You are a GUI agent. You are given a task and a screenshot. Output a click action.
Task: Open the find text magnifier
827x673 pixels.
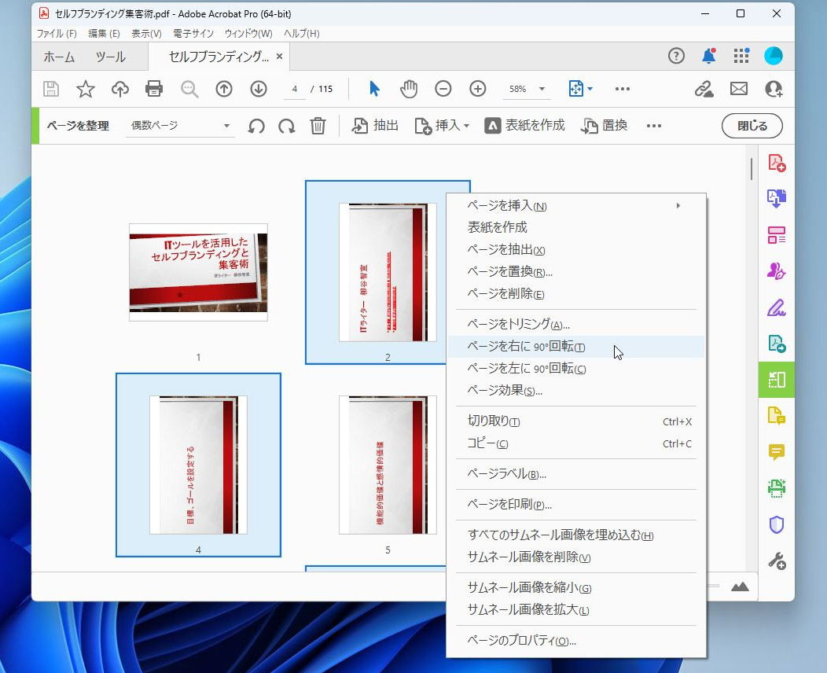click(189, 89)
